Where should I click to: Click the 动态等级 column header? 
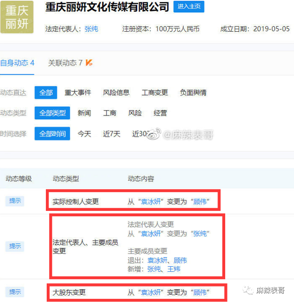coord(18,179)
